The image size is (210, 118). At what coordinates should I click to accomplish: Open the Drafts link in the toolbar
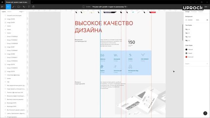(x=88, y=7)
